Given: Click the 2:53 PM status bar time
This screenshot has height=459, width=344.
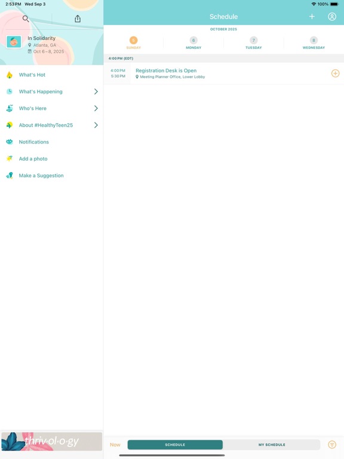Looking at the screenshot, I should point(13,4).
